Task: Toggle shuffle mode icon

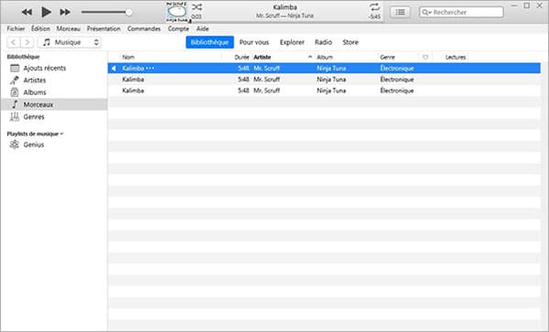Action: [197, 7]
